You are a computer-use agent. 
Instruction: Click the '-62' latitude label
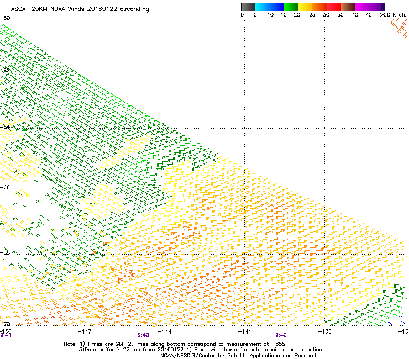click(x=5, y=71)
